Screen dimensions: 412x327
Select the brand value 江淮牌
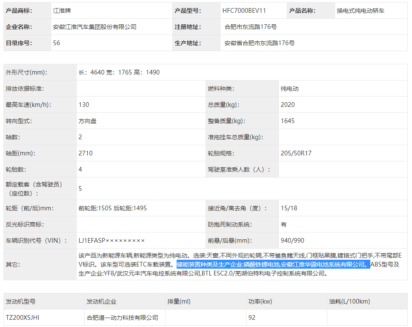coord(62,11)
